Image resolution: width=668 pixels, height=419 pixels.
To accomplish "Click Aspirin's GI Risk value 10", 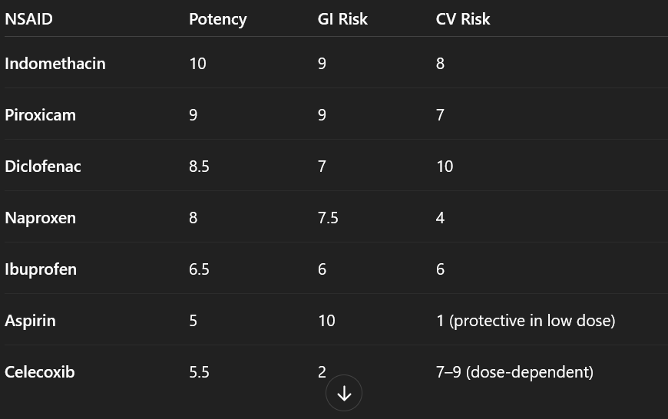I will [326, 321].
